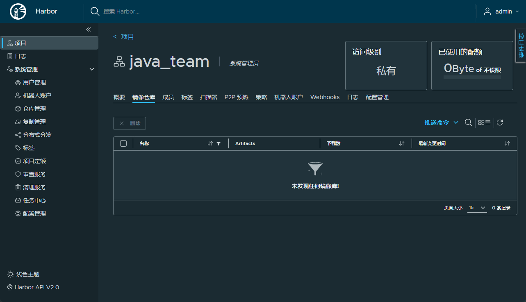526x302 pixels.
Task: Switch to the 成员 tab
Action: [168, 97]
